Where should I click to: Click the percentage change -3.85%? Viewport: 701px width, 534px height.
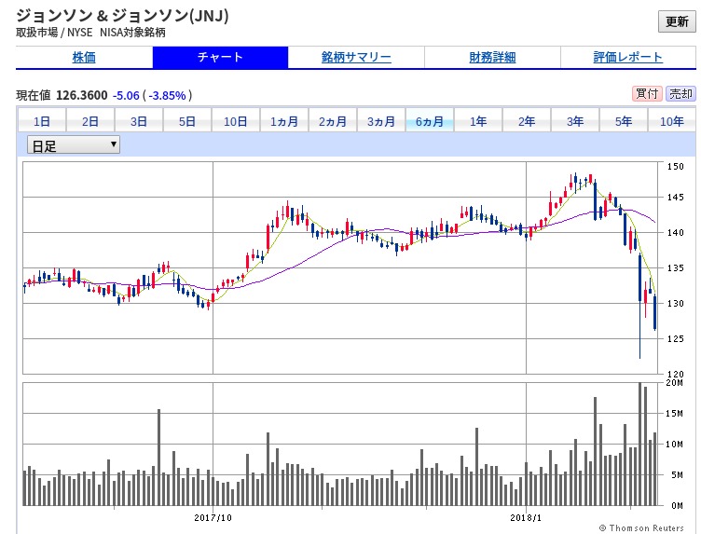(167, 95)
